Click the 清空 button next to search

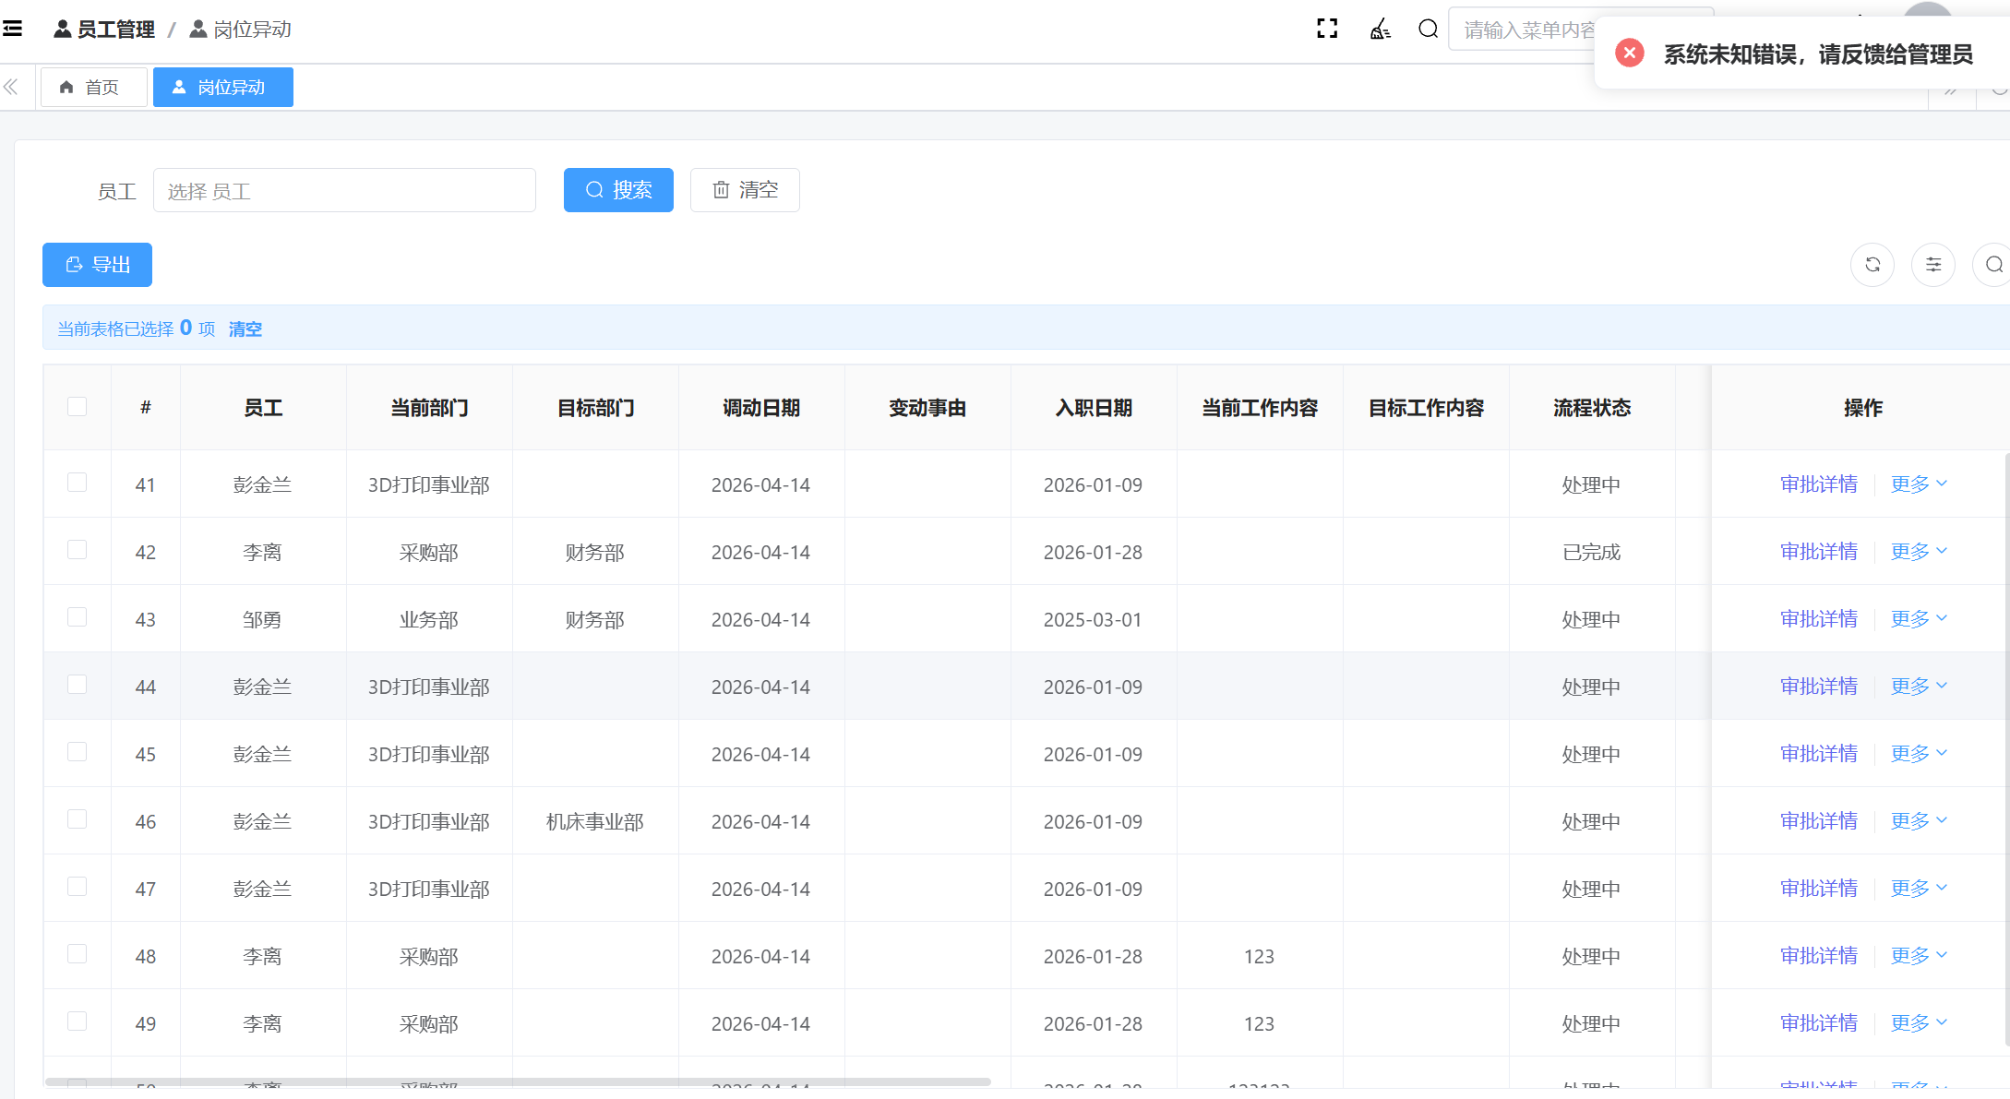pyautogui.click(x=745, y=190)
